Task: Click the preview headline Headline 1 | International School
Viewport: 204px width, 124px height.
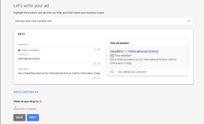Action: 134,51
